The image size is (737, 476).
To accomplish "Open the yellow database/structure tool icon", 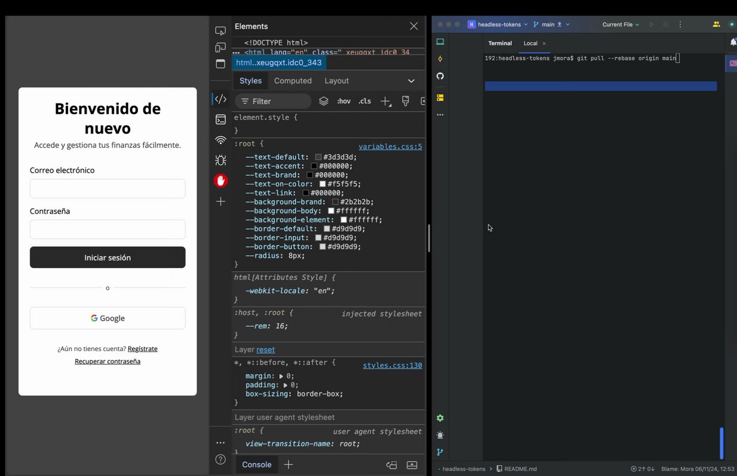I will 440,97.
